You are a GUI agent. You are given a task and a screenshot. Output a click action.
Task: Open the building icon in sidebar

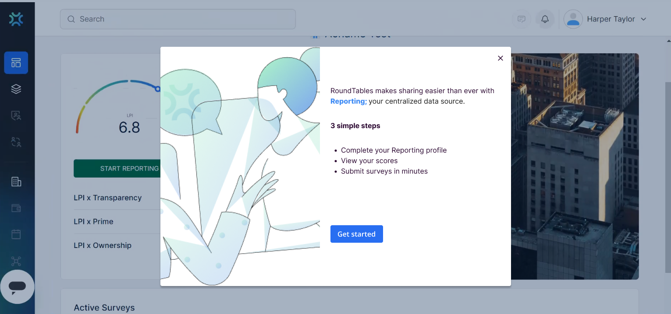point(16,182)
